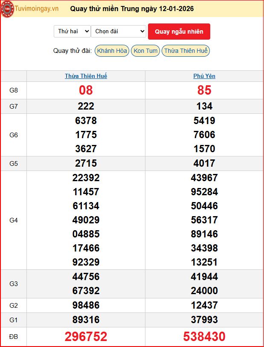Click the G1 value 89316
This screenshot has height=347, width=264.
pos(86,320)
